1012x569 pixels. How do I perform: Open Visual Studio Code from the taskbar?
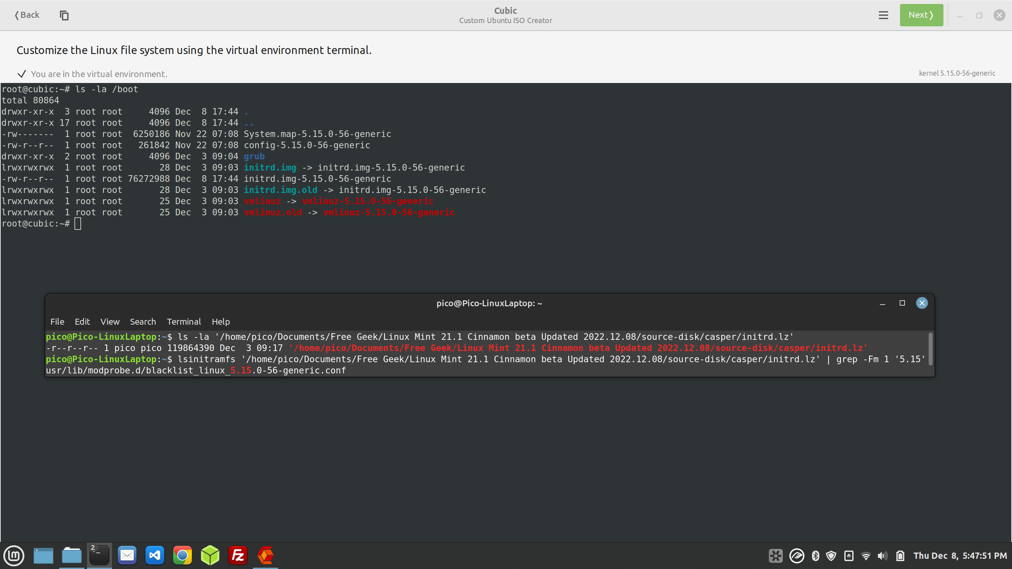(x=155, y=555)
